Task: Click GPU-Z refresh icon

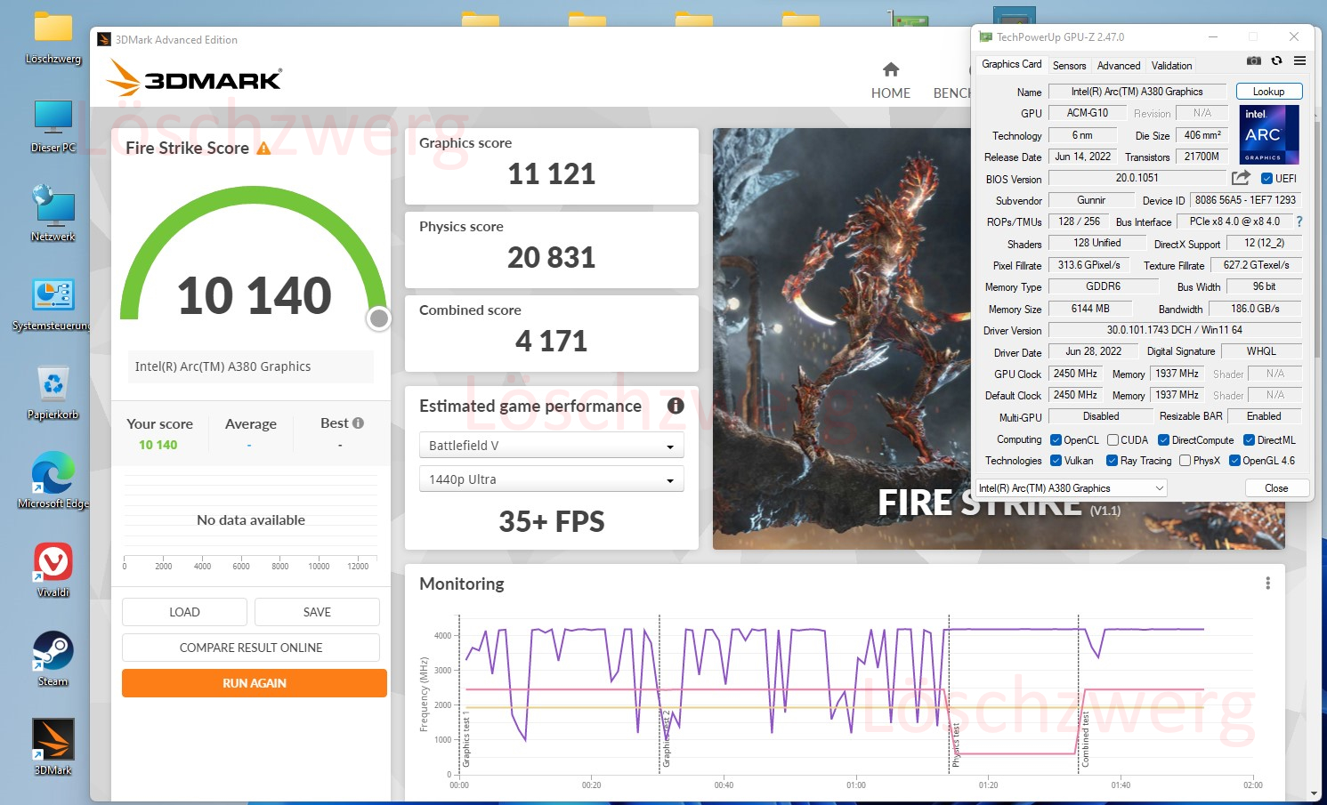Action: (x=1276, y=60)
